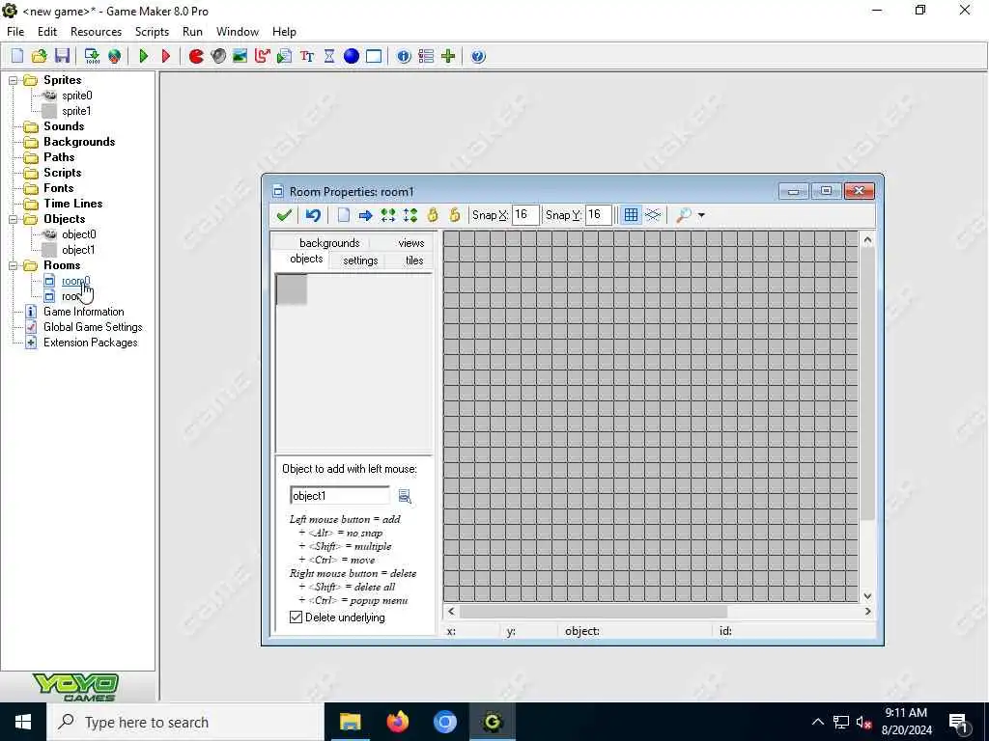Open Extension Packages in the tree

90,343
